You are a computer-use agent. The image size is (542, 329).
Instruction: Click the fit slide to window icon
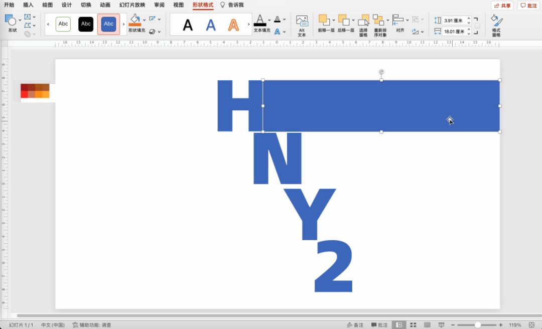531,325
